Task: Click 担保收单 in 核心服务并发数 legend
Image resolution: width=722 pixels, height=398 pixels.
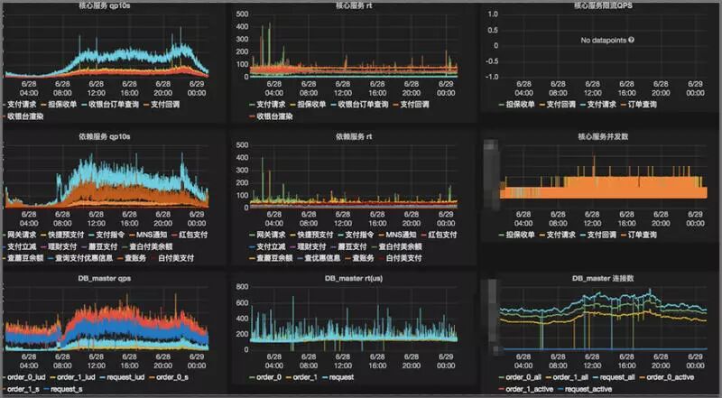Action: click(x=521, y=235)
